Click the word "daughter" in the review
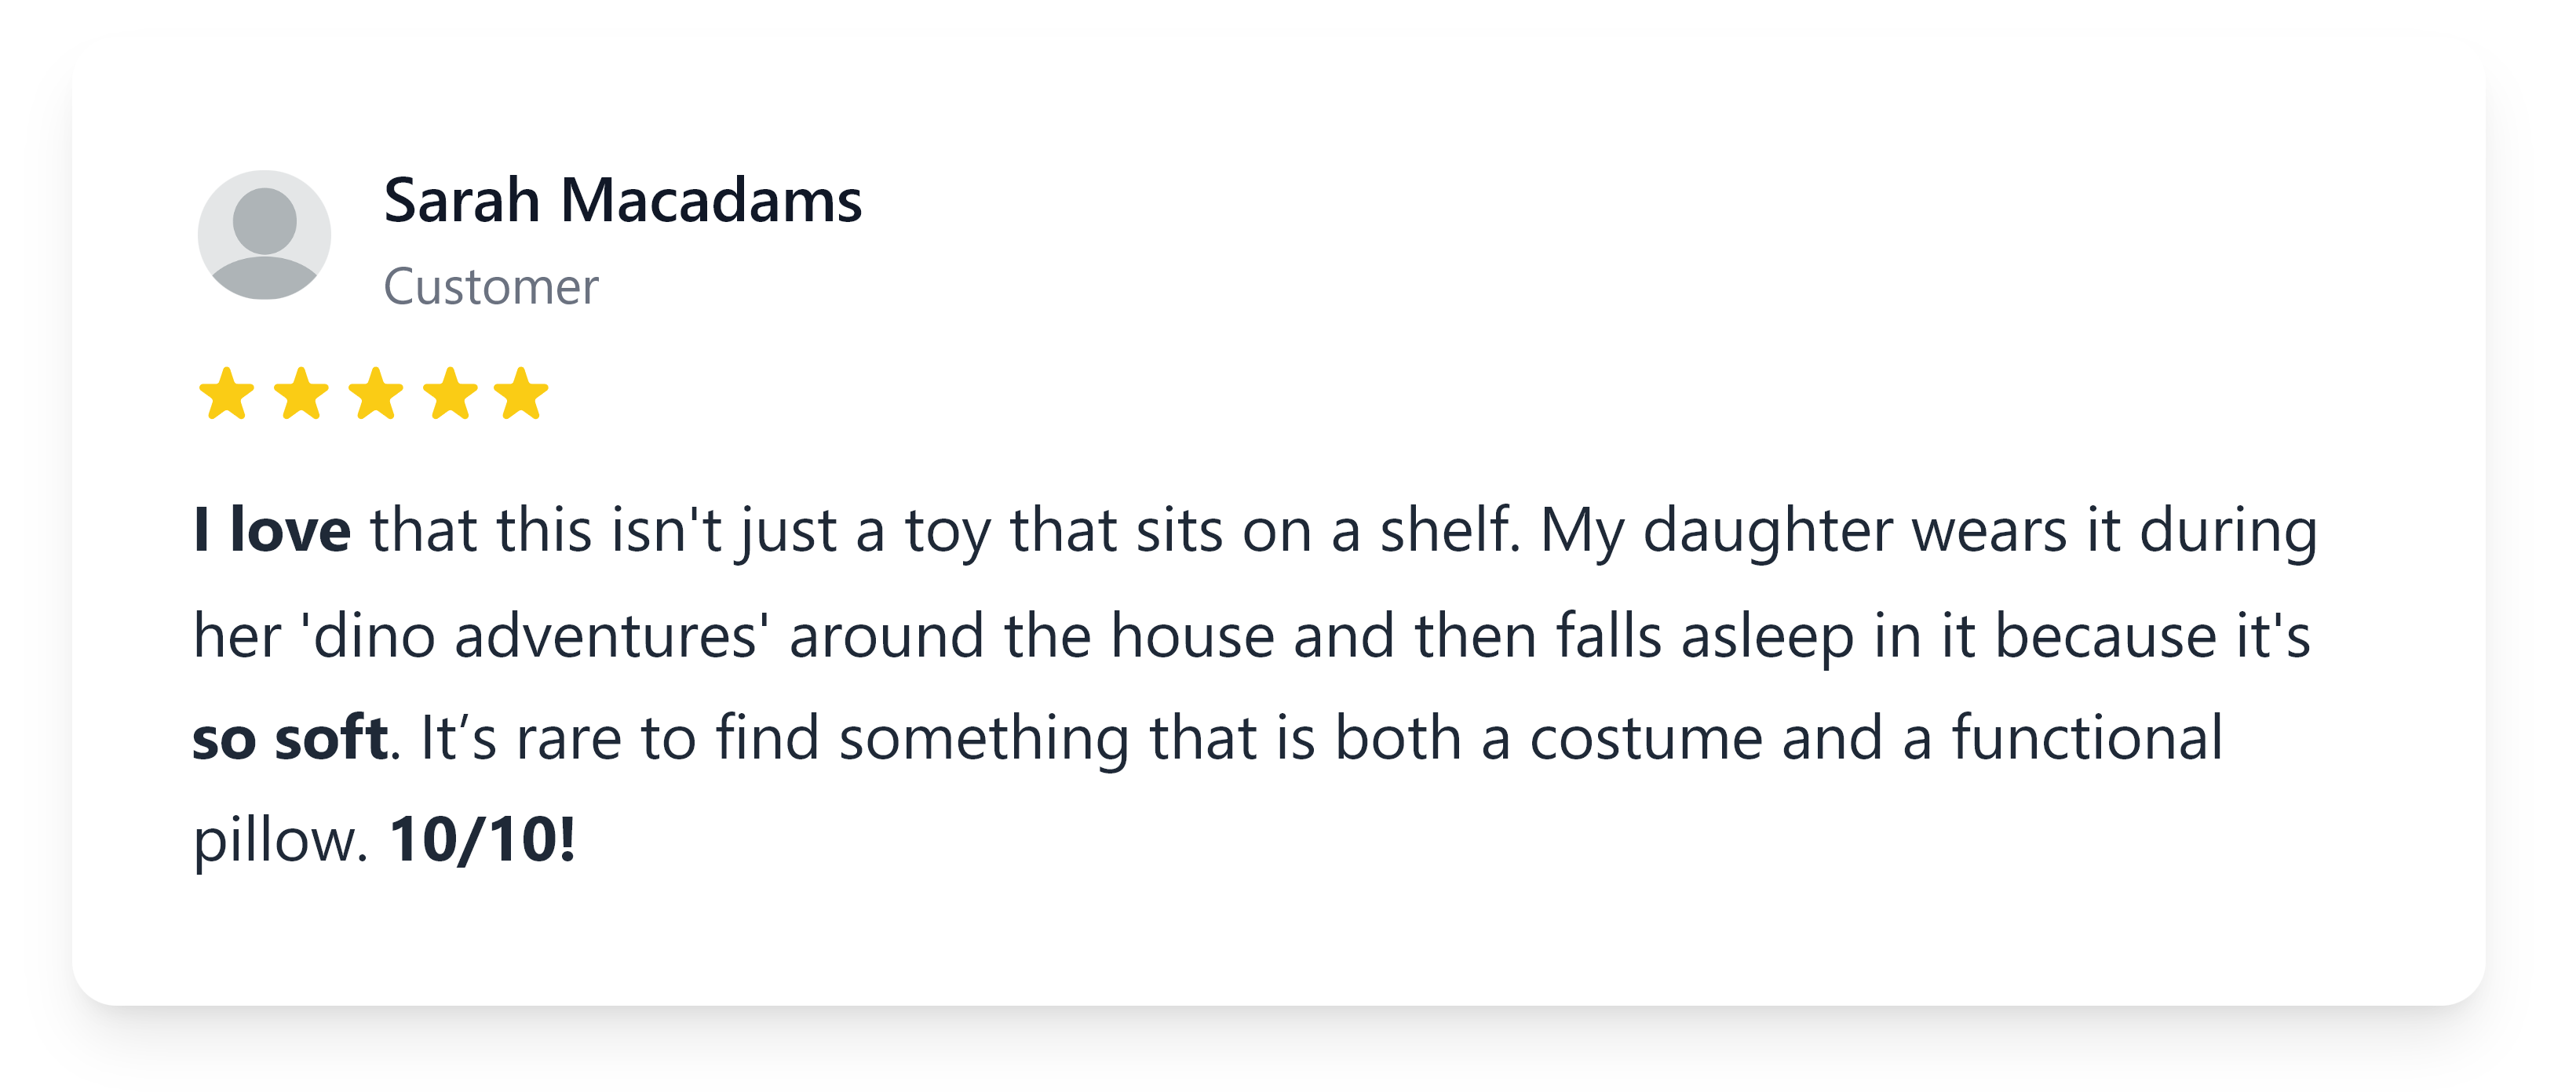This screenshot has height=1092, width=2576. point(1768,530)
